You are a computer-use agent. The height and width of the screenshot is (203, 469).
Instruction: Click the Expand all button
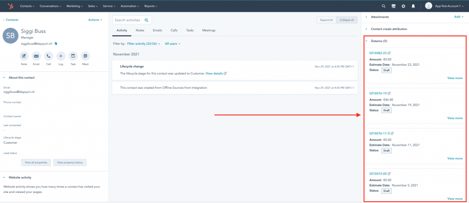point(326,20)
